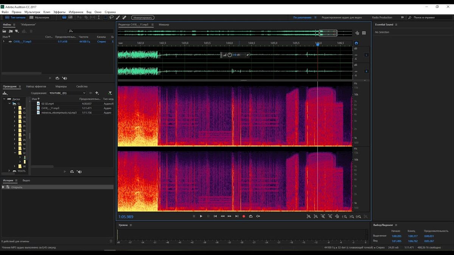Toggle Loop Playback in the transport controls
This screenshot has width=454, height=255.
[x=250, y=216]
